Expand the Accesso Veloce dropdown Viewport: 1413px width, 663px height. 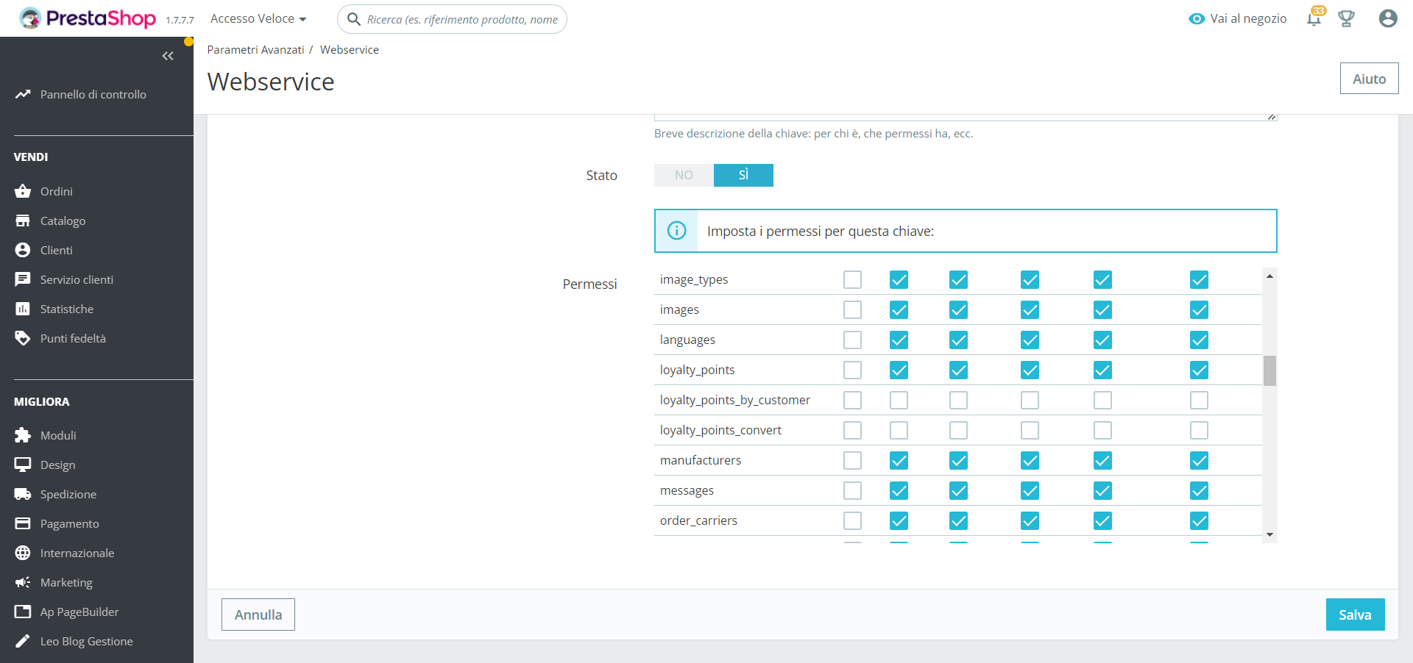pyautogui.click(x=258, y=18)
